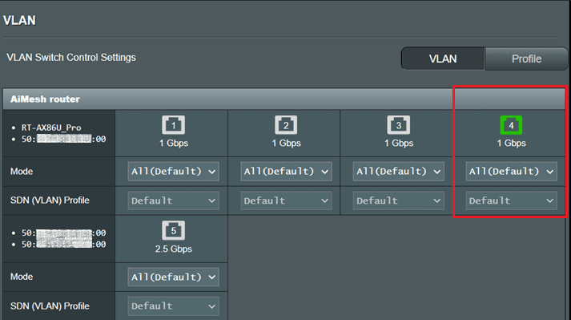Click the LAN port 2 icon
The width and height of the screenshot is (571, 320).
point(286,125)
